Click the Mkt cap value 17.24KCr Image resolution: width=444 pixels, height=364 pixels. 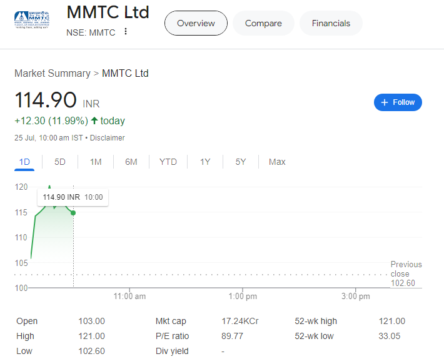point(240,322)
